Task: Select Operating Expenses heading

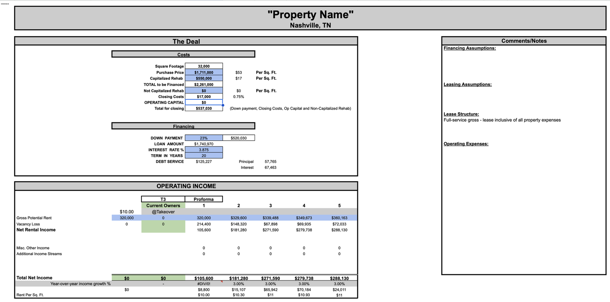Action: (x=466, y=144)
